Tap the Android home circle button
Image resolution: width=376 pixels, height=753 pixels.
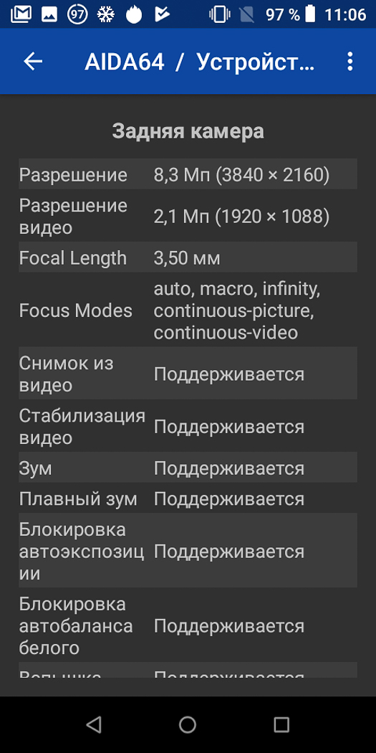coord(188,724)
